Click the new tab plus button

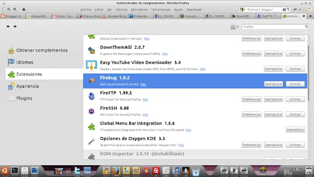(310, 16)
